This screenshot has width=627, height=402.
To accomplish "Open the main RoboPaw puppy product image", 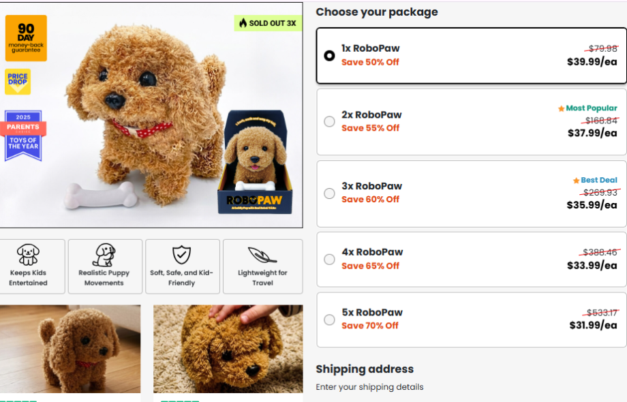I will [150, 116].
